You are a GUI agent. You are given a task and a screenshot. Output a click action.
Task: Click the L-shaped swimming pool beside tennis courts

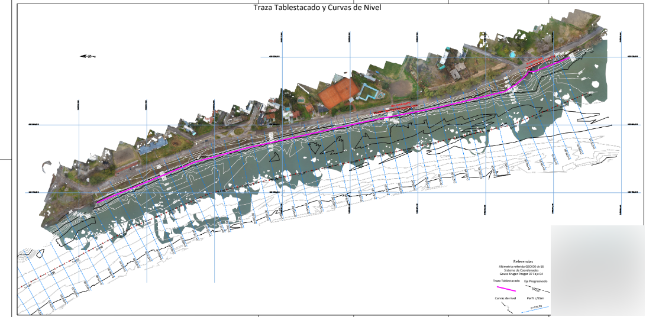pyautogui.click(x=369, y=92)
